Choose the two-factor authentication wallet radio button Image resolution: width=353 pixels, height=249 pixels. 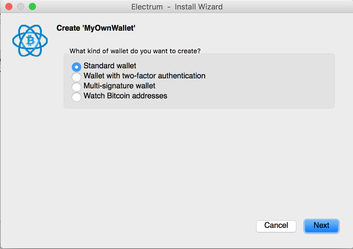point(76,77)
